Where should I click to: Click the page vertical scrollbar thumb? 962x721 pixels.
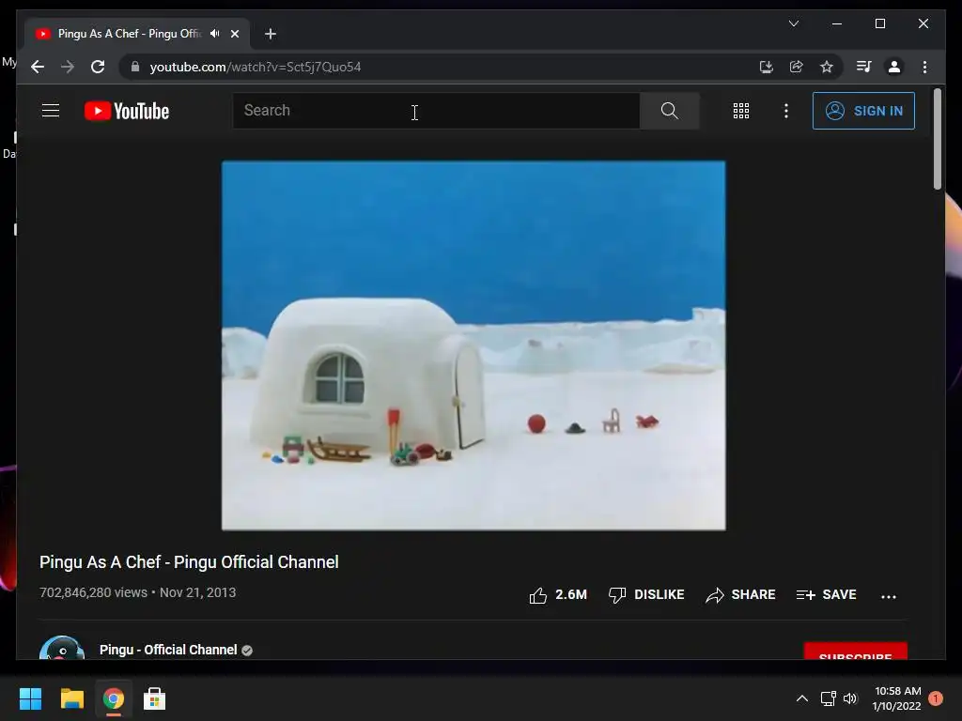(937, 139)
